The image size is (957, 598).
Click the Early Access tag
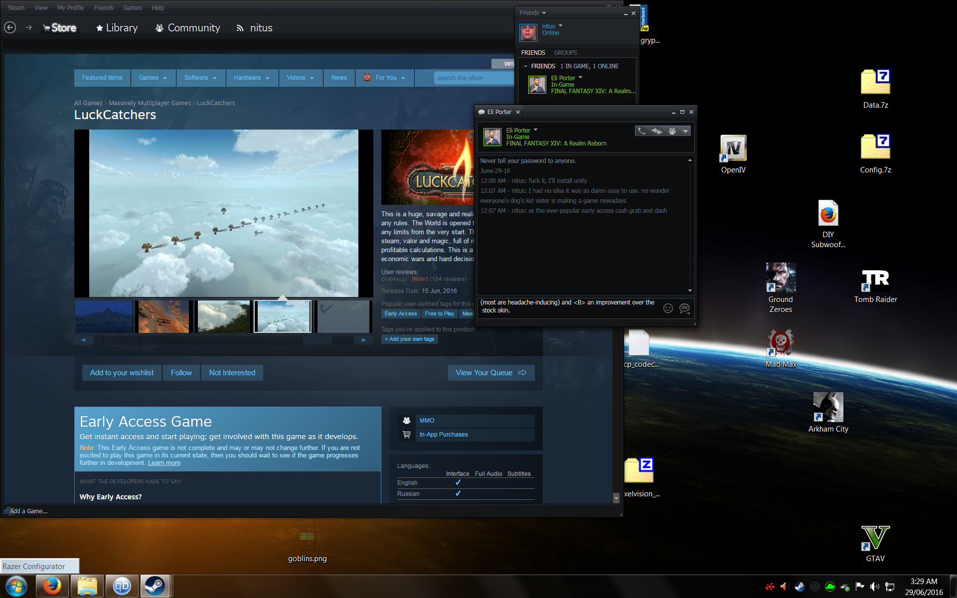(400, 313)
